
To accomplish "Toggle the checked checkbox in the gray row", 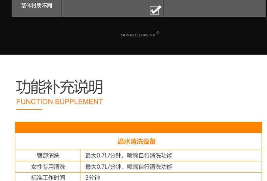I will pos(155,10).
